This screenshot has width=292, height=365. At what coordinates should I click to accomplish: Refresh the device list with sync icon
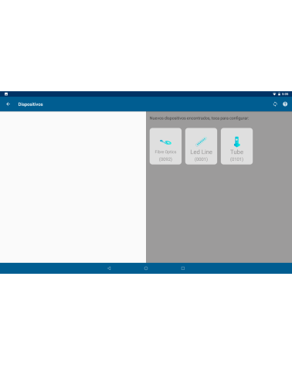[275, 104]
